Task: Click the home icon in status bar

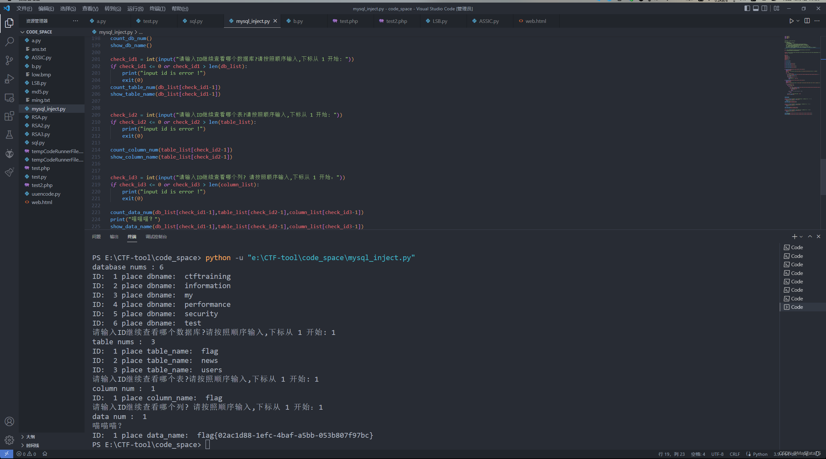Action: [45, 454]
